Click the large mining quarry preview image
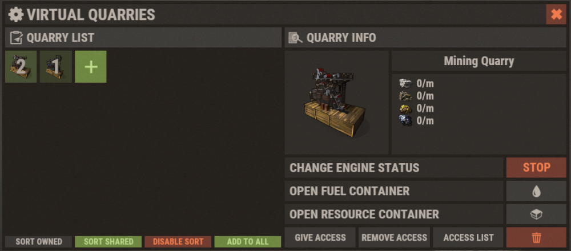The image size is (571, 251). [x=336, y=103]
